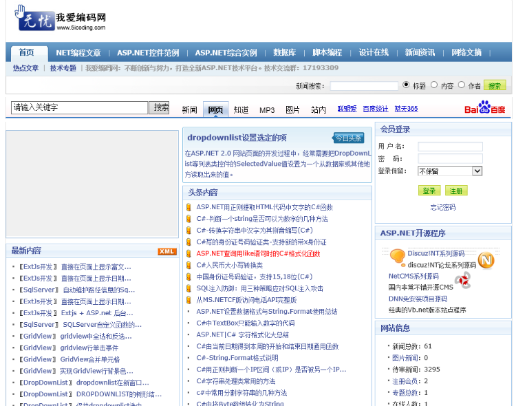
Task: Select the 内容 search radio button
Action: pos(434,85)
